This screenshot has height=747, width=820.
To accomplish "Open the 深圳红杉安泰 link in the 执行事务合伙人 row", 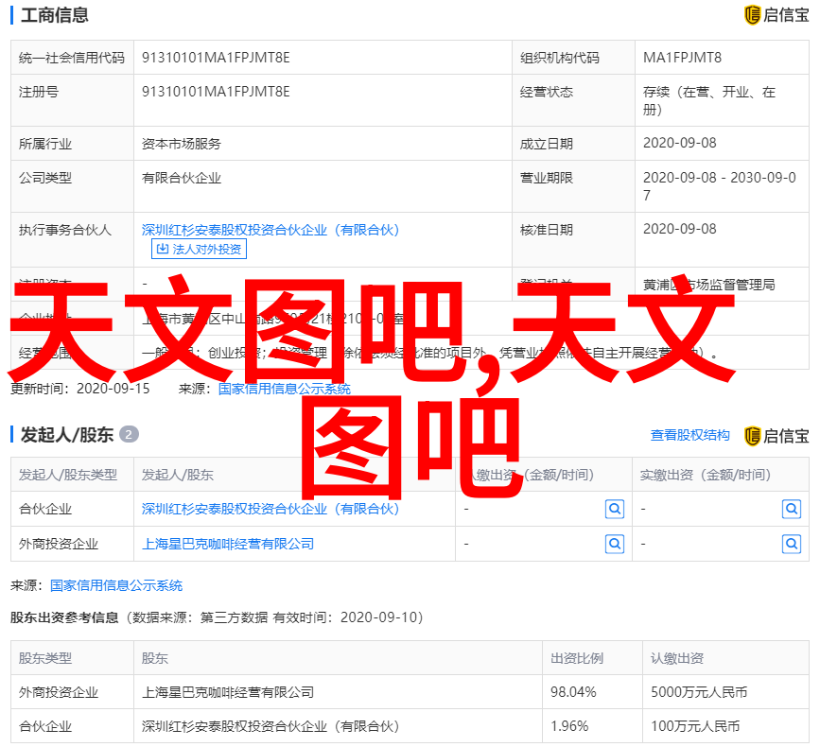I will click(x=270, y=230).
